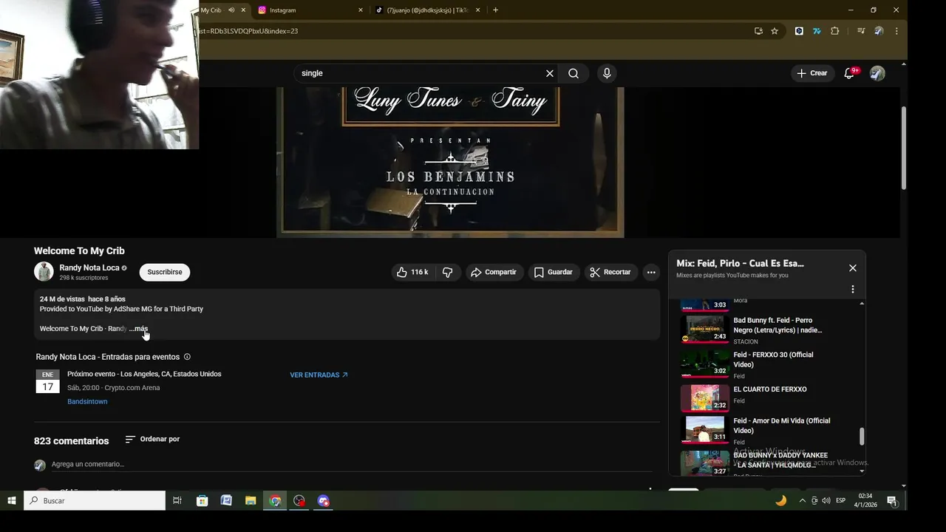Click the ESP language indicator

point(840,500)
